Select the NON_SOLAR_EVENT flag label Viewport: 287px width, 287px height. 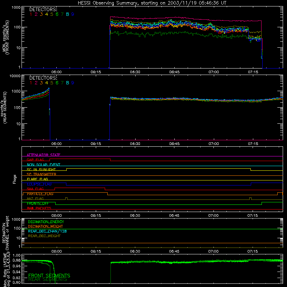(x=43, y=165)
